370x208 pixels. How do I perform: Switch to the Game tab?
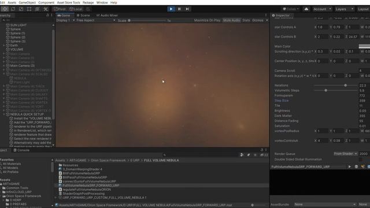[x=64, y=16]
